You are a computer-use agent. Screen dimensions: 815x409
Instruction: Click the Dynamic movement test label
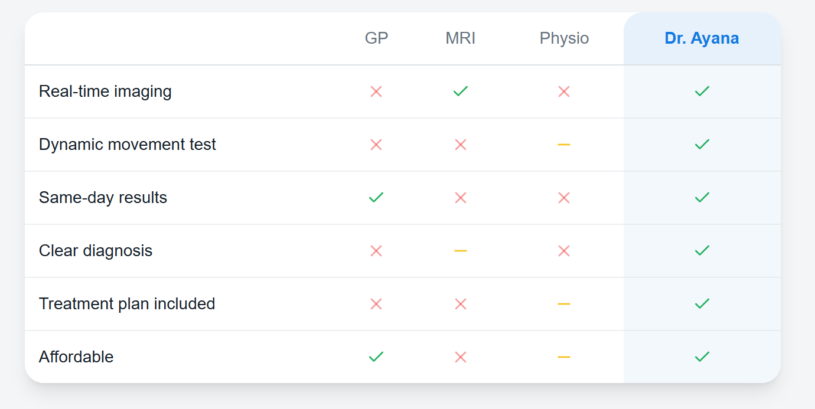click(128, 145)
